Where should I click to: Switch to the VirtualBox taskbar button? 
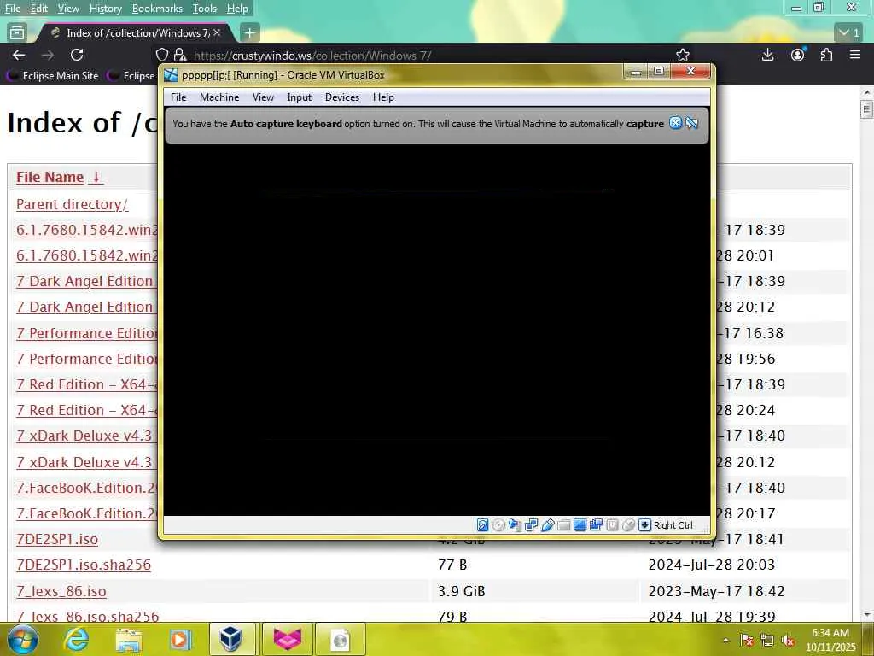tap(232, 639)
